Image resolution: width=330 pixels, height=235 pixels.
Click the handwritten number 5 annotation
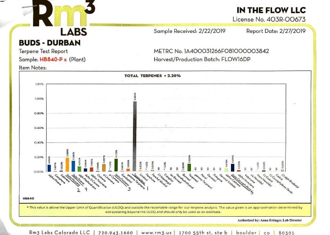coord(251,192)
